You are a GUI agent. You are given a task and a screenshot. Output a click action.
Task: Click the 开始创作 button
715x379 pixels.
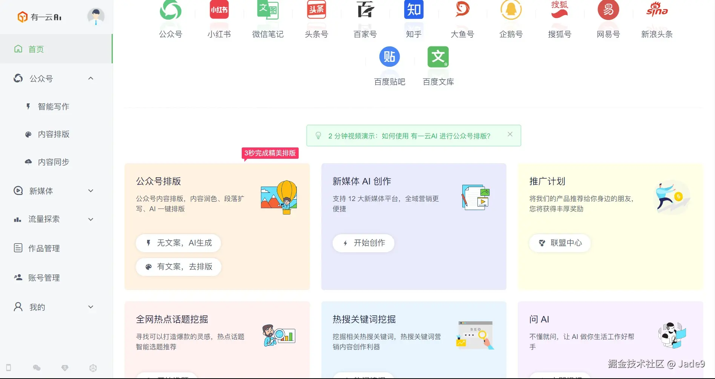pyautogui.click(x=364, y=243)
